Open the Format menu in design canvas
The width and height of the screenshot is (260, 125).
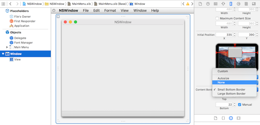110,11
